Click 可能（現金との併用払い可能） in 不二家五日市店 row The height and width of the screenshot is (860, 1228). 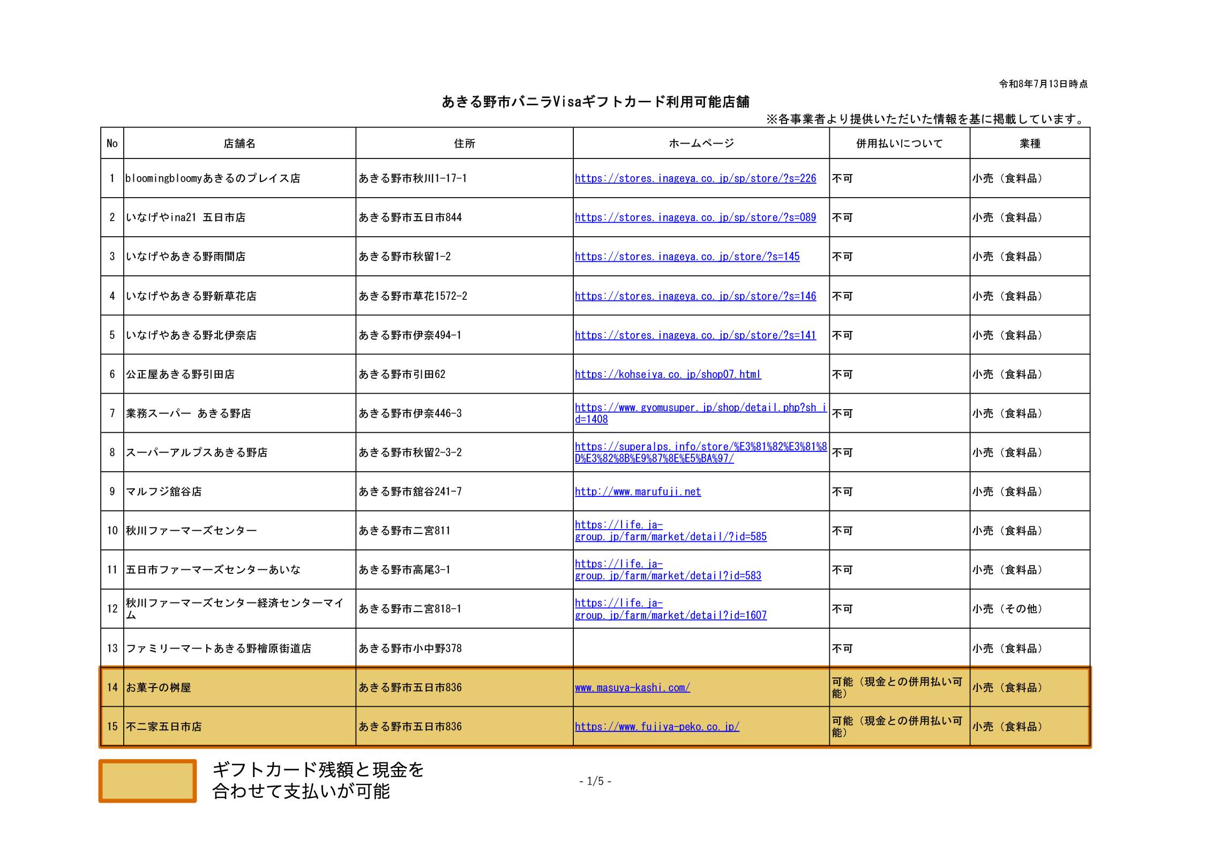897,727
